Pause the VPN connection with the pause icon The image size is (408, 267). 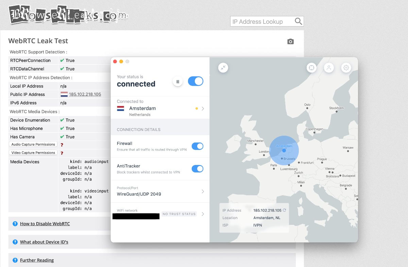tap(177, 81)
